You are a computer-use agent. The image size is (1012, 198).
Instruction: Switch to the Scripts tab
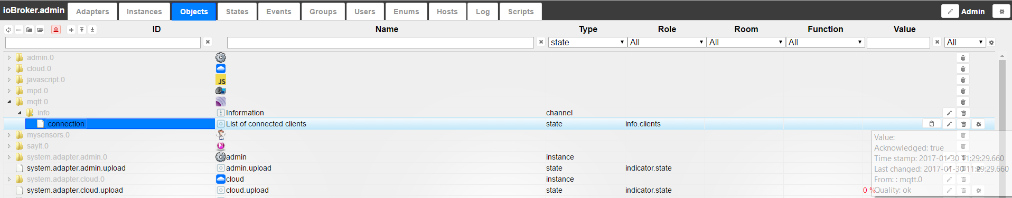(x=521, y=12)
